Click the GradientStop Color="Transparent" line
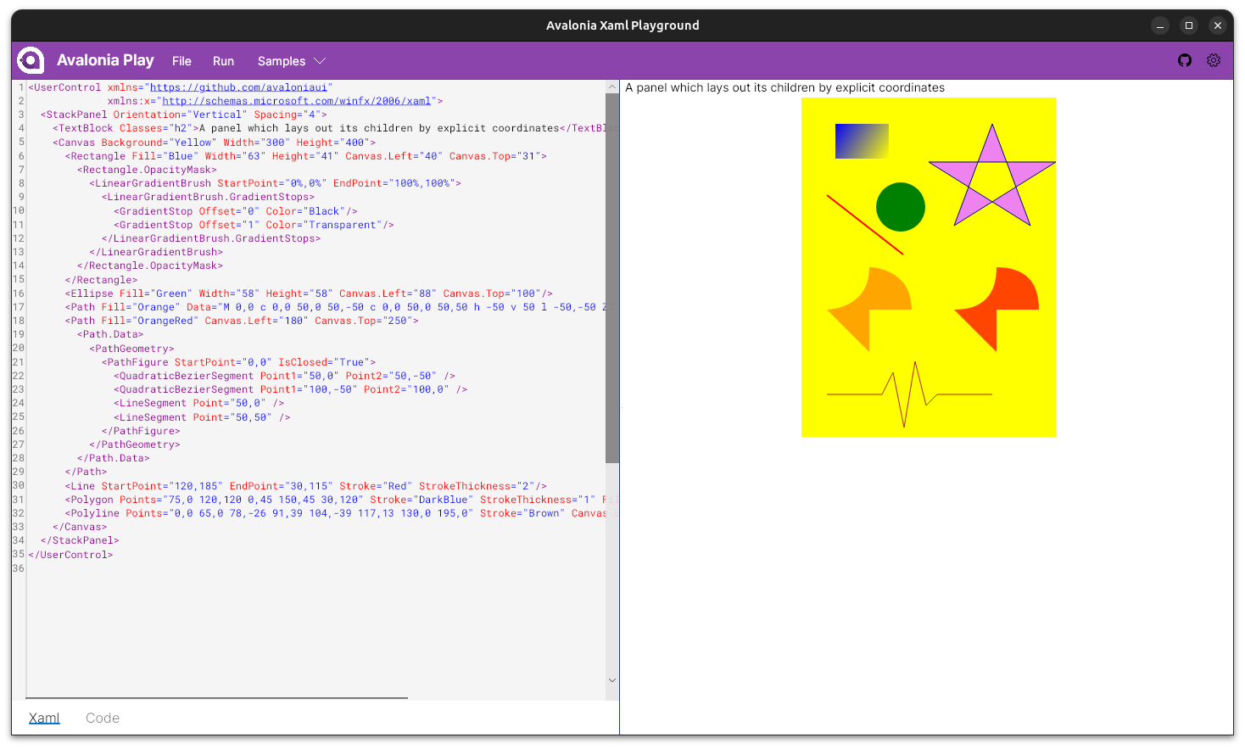Screen dimensions: 1245x749 (254, 225)
